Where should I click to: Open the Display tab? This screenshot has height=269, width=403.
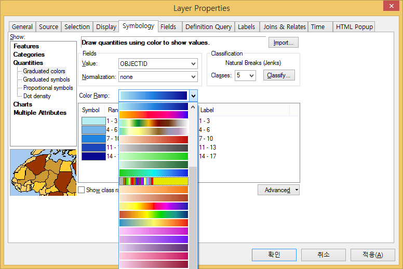point(106,26)
